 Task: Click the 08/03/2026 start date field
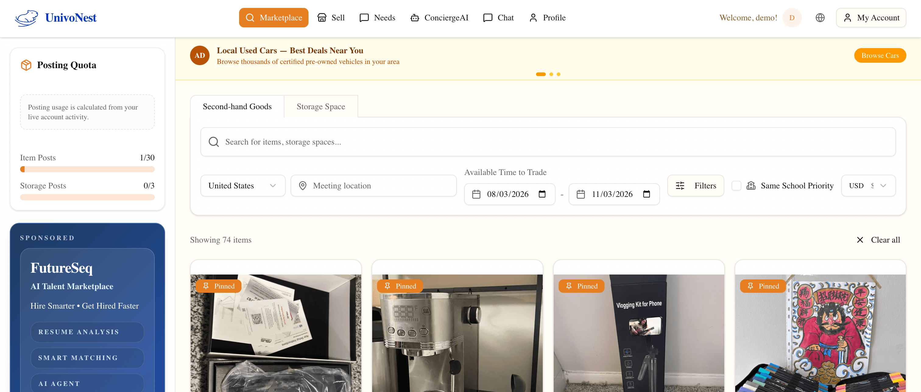tap(510, 194)
